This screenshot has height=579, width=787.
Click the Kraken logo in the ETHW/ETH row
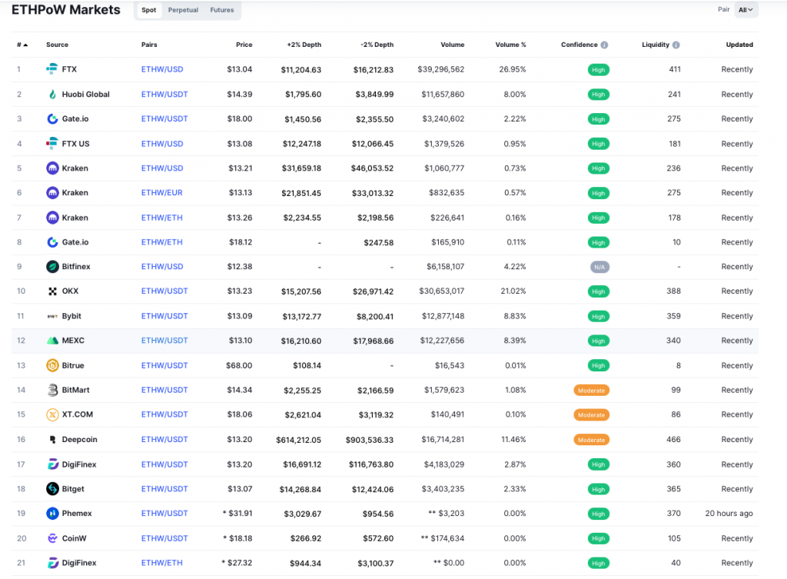(x=52, y=218)
